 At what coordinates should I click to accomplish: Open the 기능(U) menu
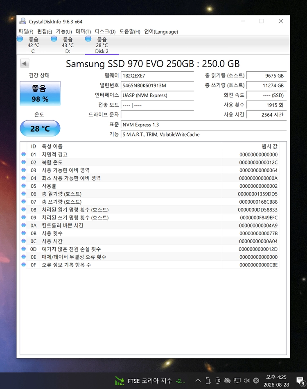pyautogui.click(x=64, y=32)
